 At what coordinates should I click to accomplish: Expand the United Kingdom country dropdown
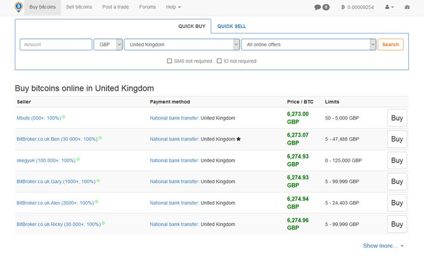coord(181,45)
